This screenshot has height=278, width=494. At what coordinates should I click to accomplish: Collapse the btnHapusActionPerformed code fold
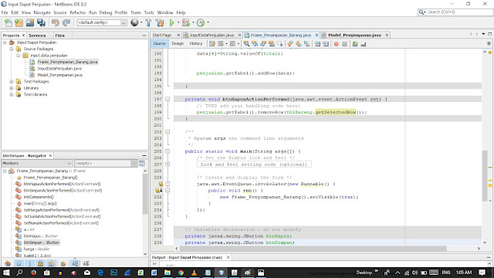tap(167, 99)
